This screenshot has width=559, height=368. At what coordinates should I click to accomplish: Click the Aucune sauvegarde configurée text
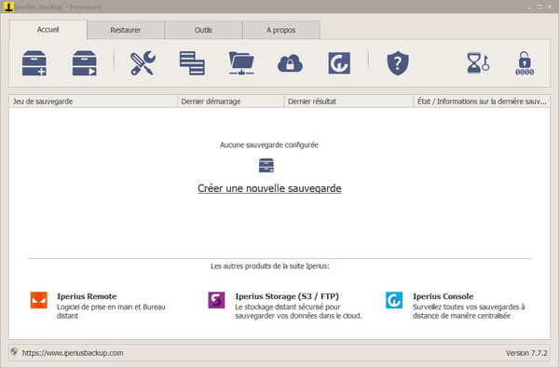(269, 144)
